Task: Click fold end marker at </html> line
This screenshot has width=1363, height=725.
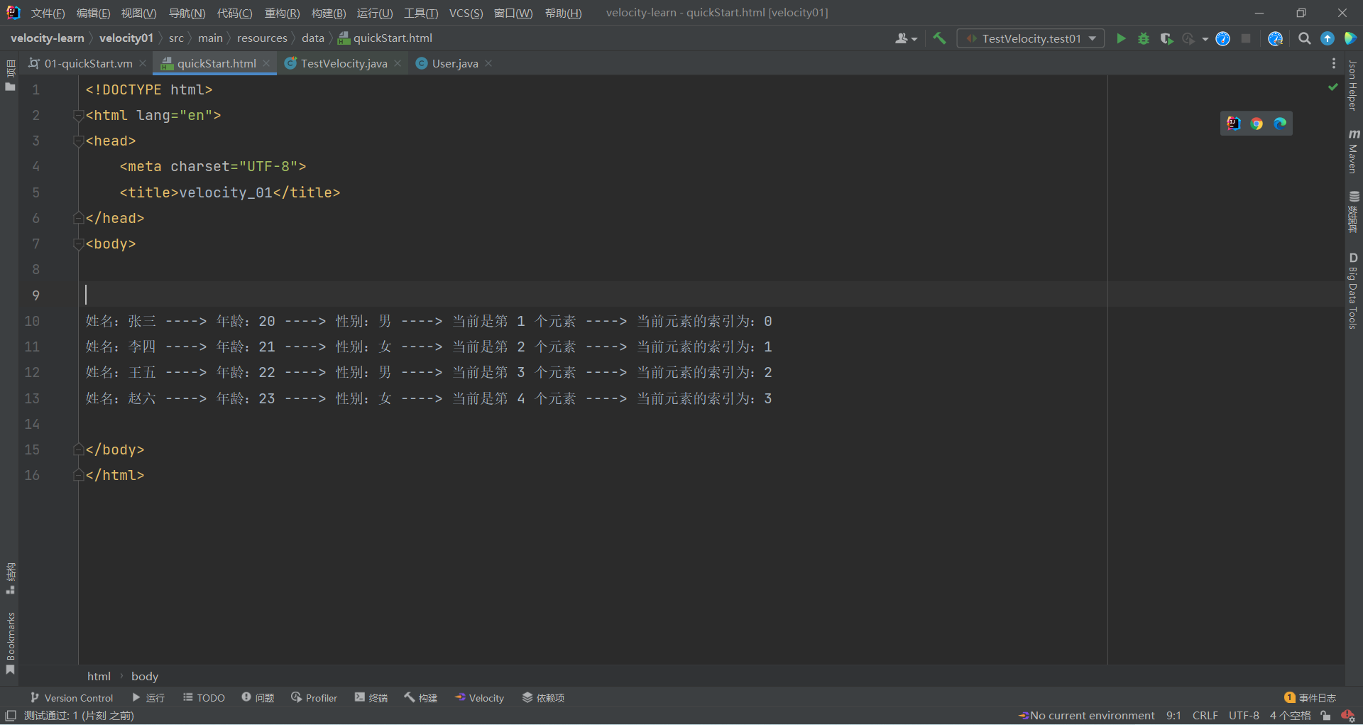Action: (x=78, y=475)
